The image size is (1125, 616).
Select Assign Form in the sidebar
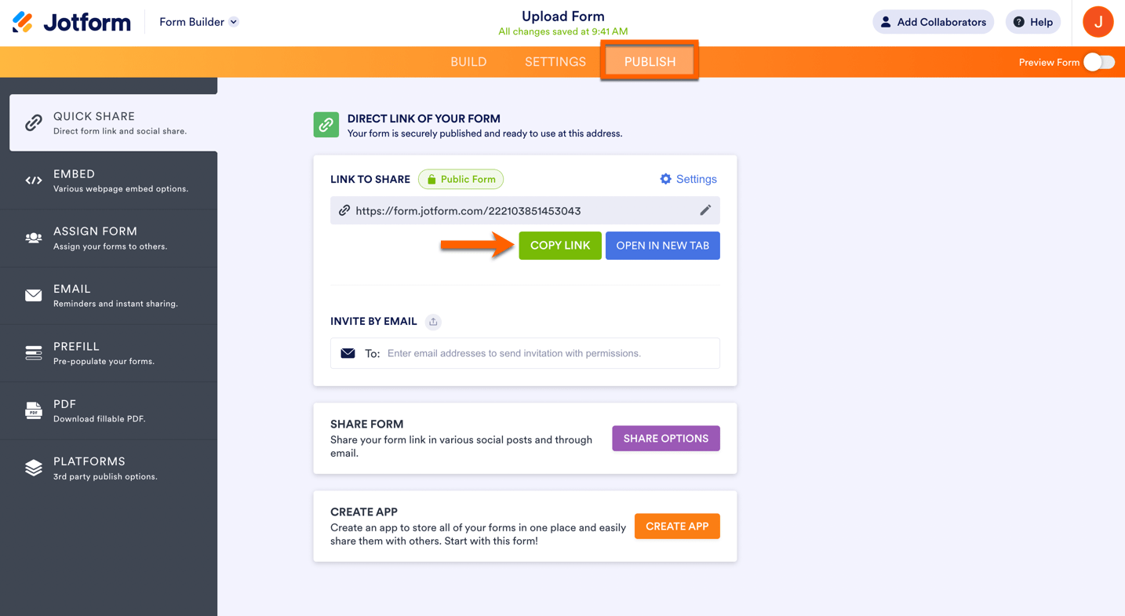(109, 238)
